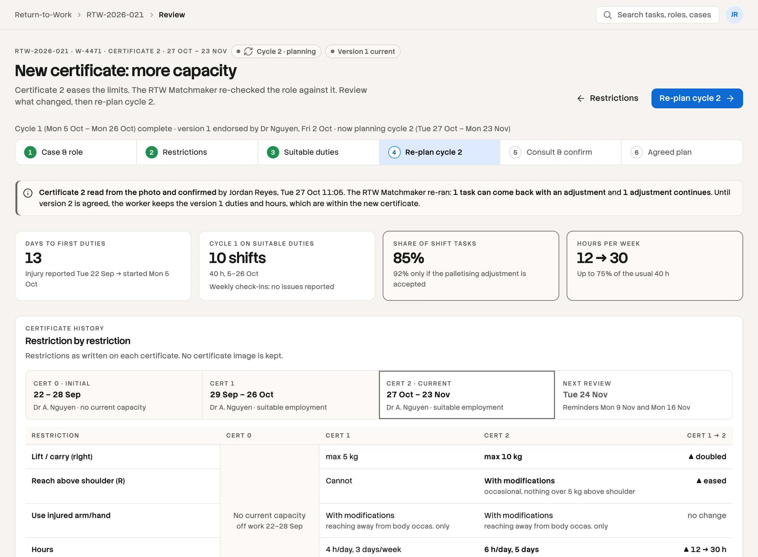Focus the Search tasks, roles, cases field
This screenshot has width=758, height=557.
pos(657,15)
